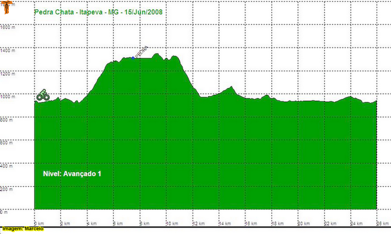
Task: Click the '200 m' elevation axis label
Action: [x=6, y=189]
